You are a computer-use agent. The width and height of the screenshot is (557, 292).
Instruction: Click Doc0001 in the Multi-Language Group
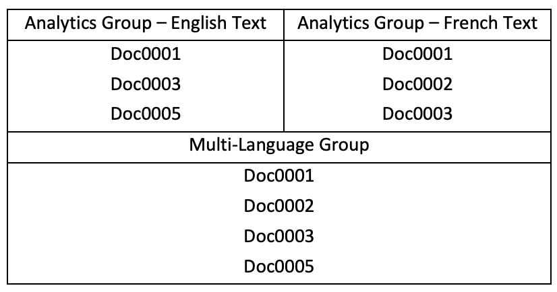(x=279, y=176)
